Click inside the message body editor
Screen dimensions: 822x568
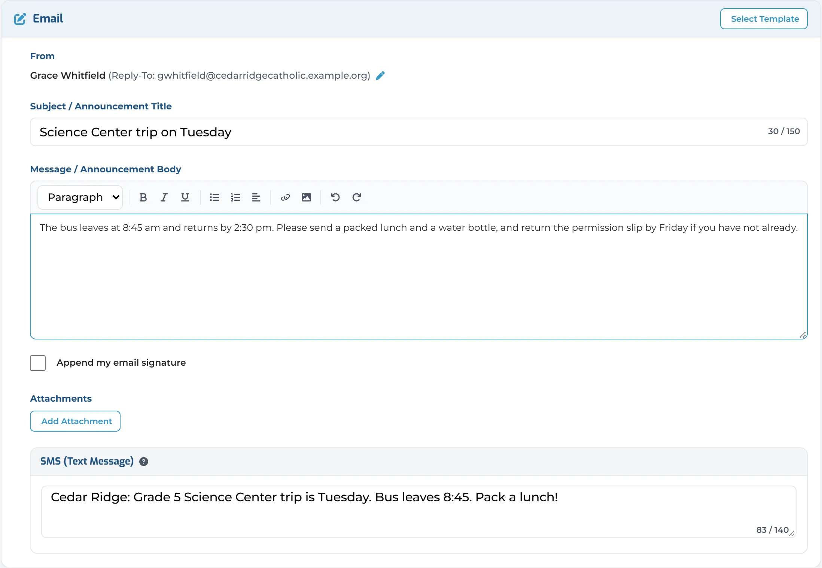tap(418, 277)
